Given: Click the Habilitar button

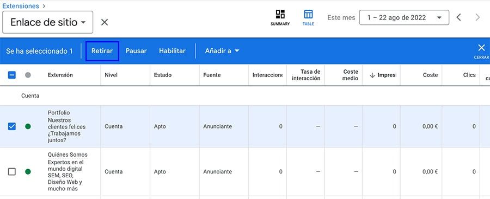Looking at the screenshot, I should point(172,51).
